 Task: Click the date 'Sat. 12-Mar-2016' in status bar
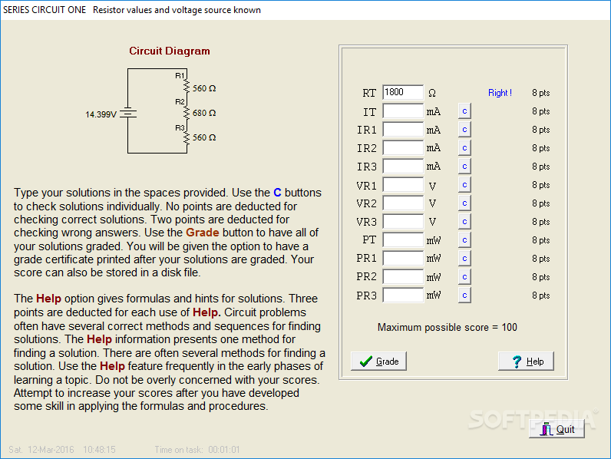click(x=41, y=450)
